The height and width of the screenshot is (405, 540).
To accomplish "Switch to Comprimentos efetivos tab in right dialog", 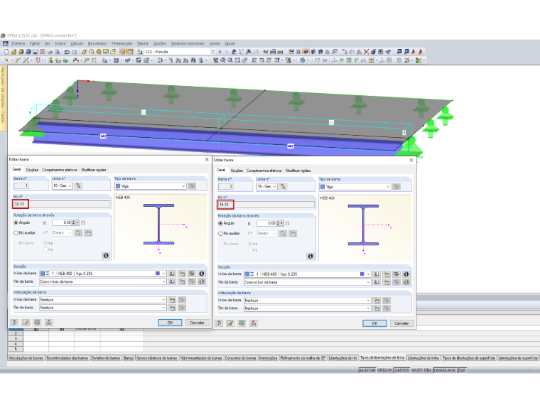I will click(x=264, y=171).
